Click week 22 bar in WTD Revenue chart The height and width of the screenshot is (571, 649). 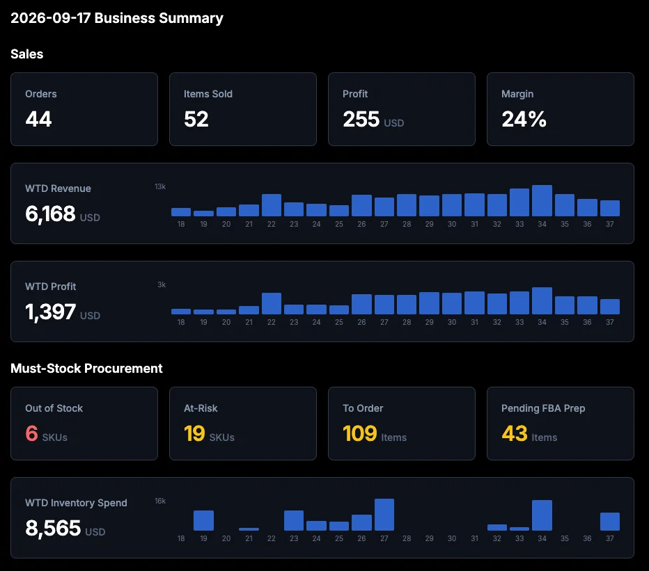(x=272, y=205)
